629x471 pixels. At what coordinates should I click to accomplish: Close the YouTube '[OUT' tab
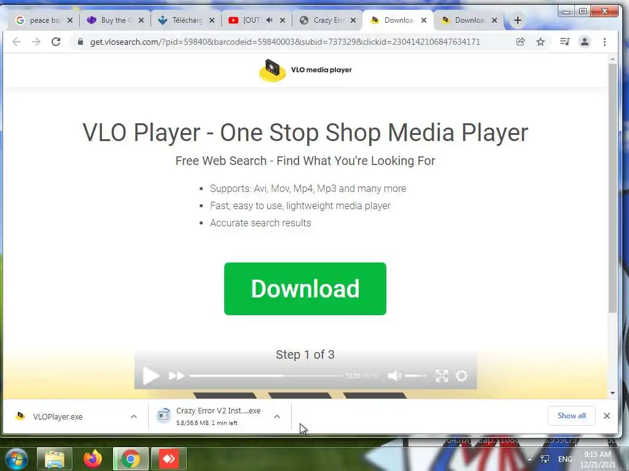point(283,20)
